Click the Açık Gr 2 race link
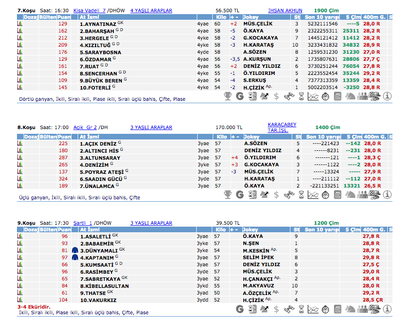The width and height of the screenshot is (408, 327). pos(85,127)
